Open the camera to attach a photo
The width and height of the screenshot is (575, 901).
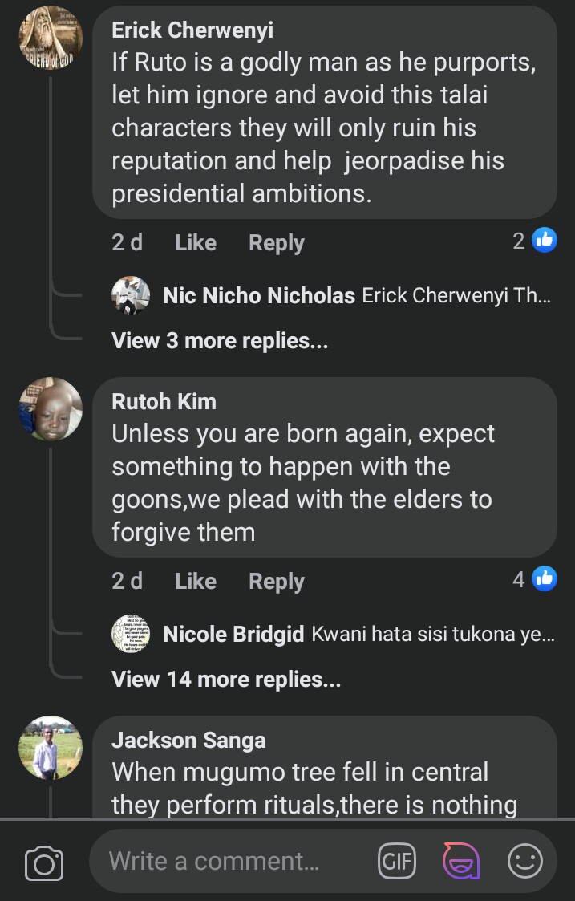tap(43, 862)
